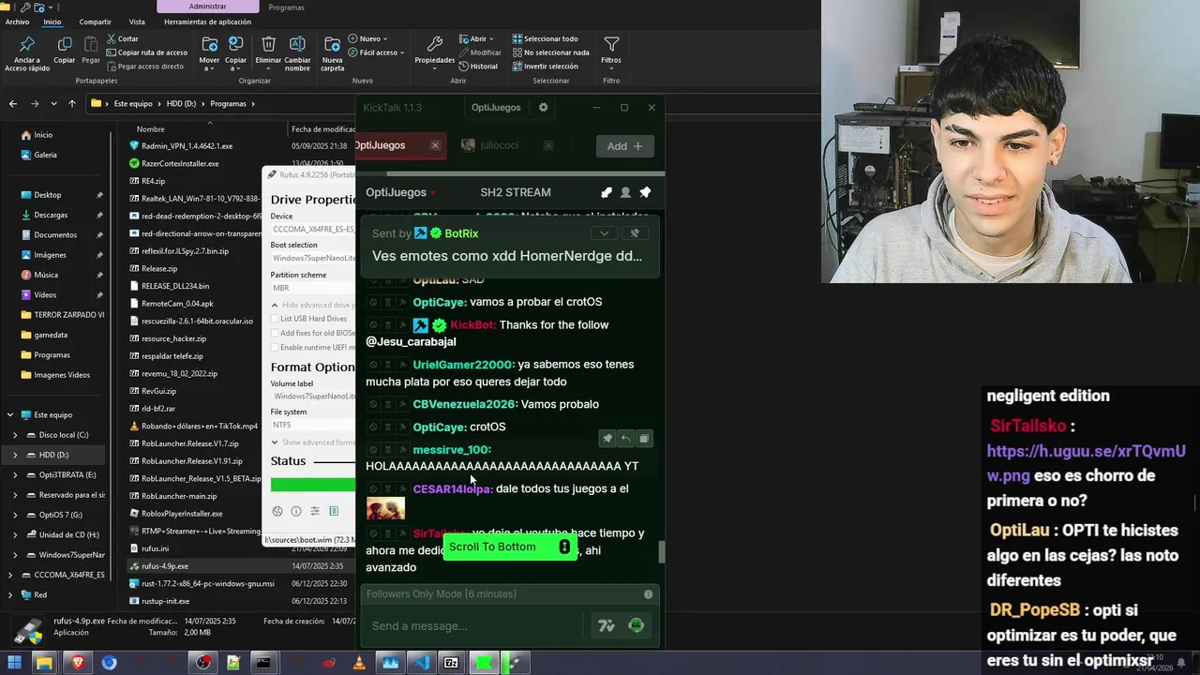
Task: Unpin the BotRix pinned message
Action: point(635,233)
